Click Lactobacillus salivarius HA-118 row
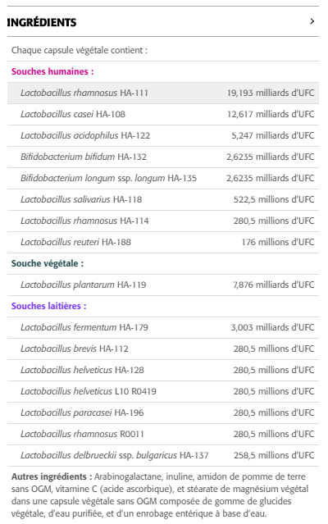Screen dimensions: 328x524 (x=163, y=200)
